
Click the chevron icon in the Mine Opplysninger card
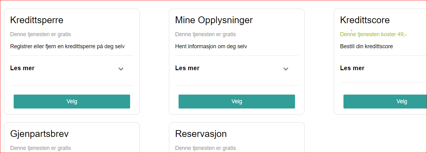click(286, 69)
